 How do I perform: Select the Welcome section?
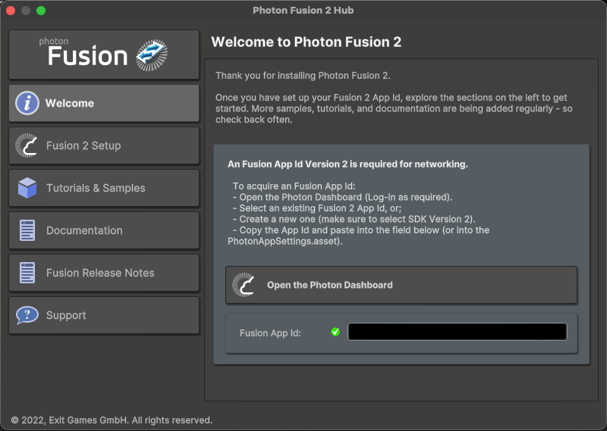(x=104, y=103)
